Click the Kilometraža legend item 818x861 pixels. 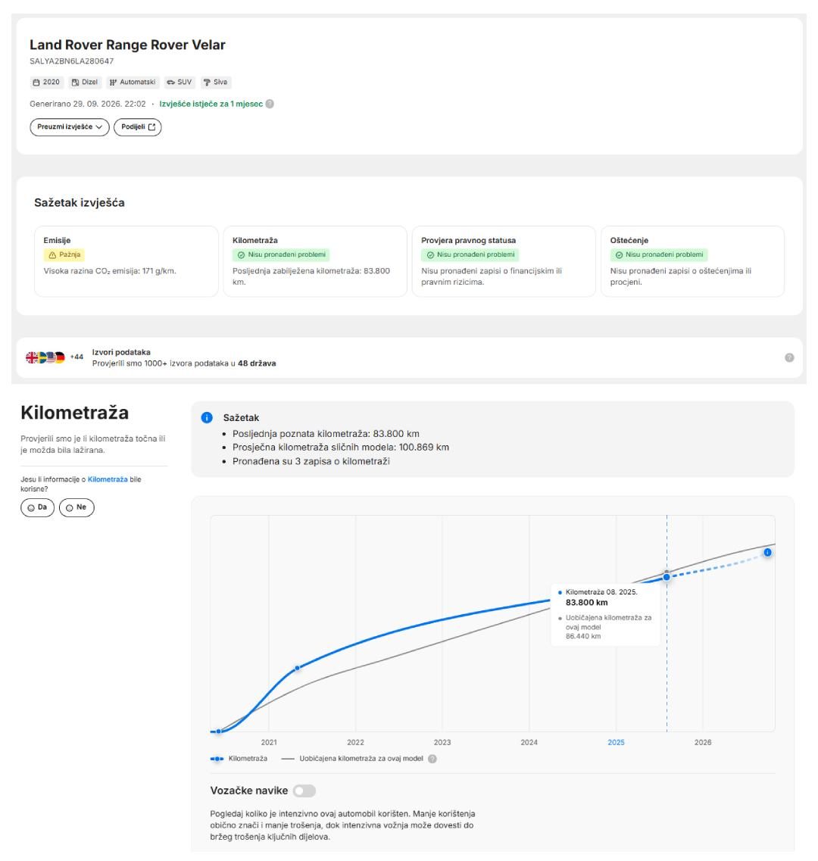click(239, 759)
